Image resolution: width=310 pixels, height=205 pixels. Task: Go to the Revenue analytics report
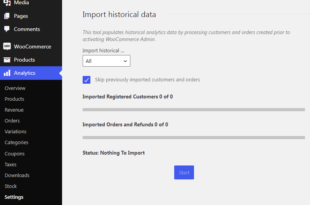point(14,110)
